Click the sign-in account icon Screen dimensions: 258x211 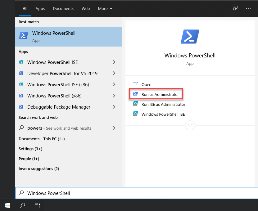(235, 8)
